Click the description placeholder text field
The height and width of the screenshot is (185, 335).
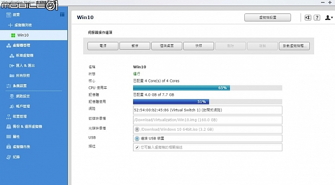click(208, 147)
